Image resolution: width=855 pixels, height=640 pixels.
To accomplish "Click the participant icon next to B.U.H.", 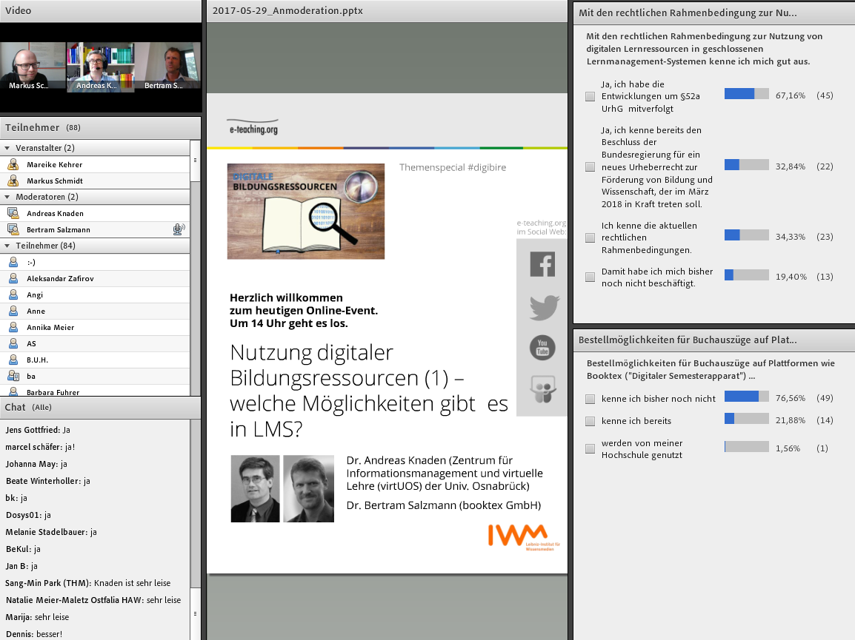I will 13,360.
